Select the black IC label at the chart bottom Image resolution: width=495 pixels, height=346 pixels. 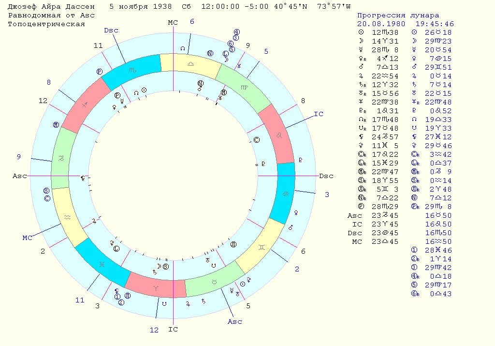[x=173, y=330]
